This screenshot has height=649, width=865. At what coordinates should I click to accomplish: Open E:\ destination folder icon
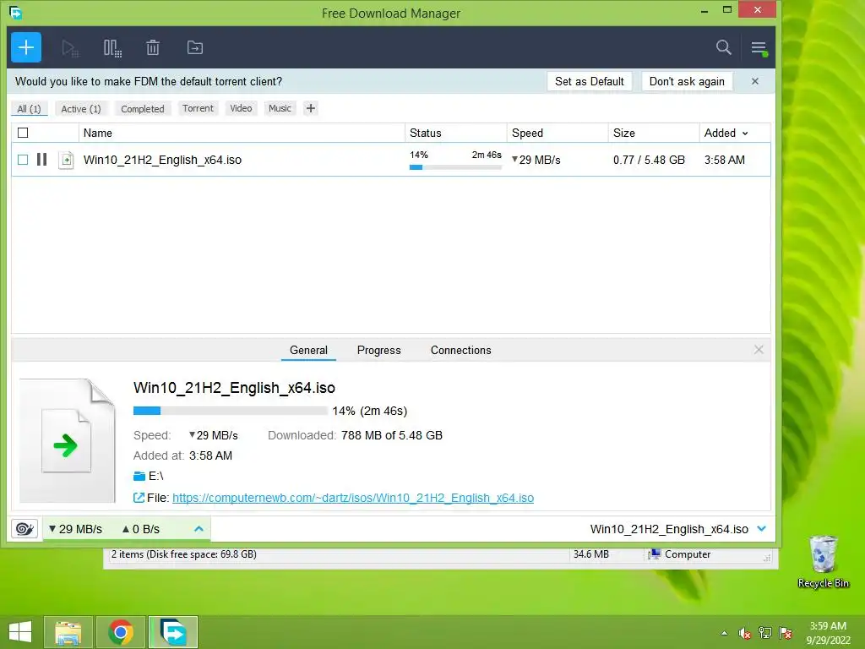pos(139,476)
